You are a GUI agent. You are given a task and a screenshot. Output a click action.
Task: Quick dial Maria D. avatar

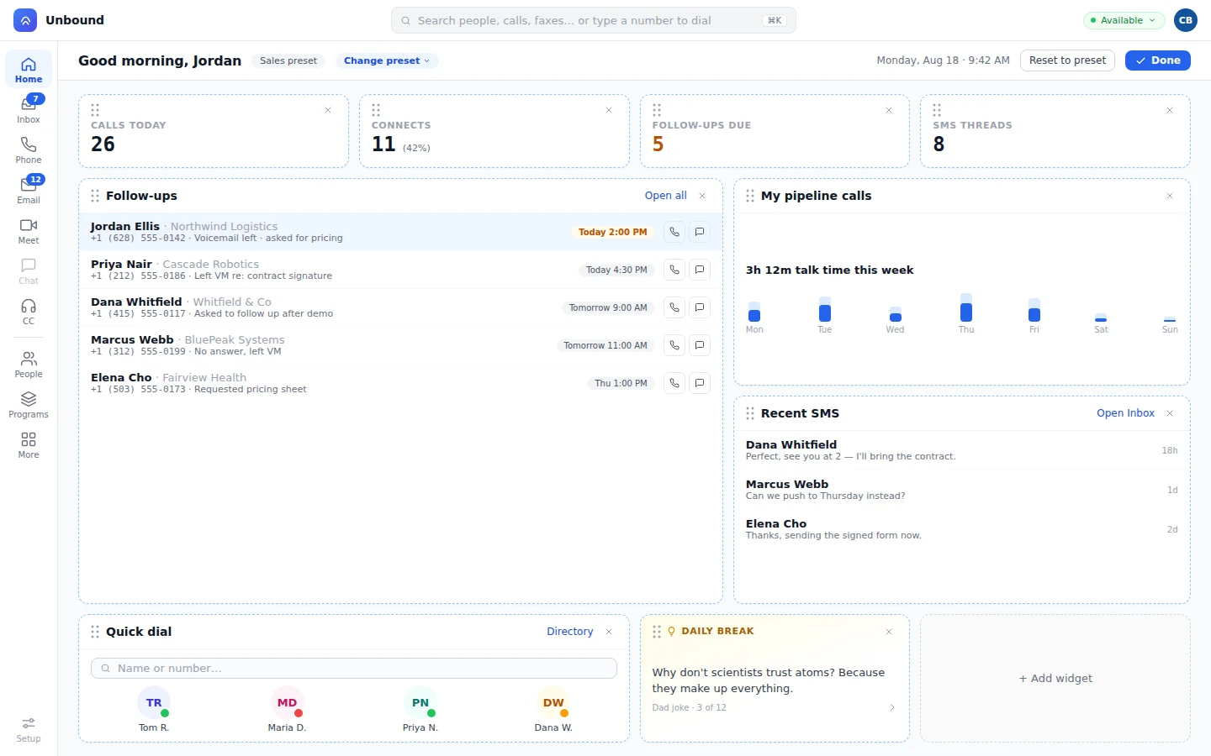pyautogui.click(x=287, y=703)
